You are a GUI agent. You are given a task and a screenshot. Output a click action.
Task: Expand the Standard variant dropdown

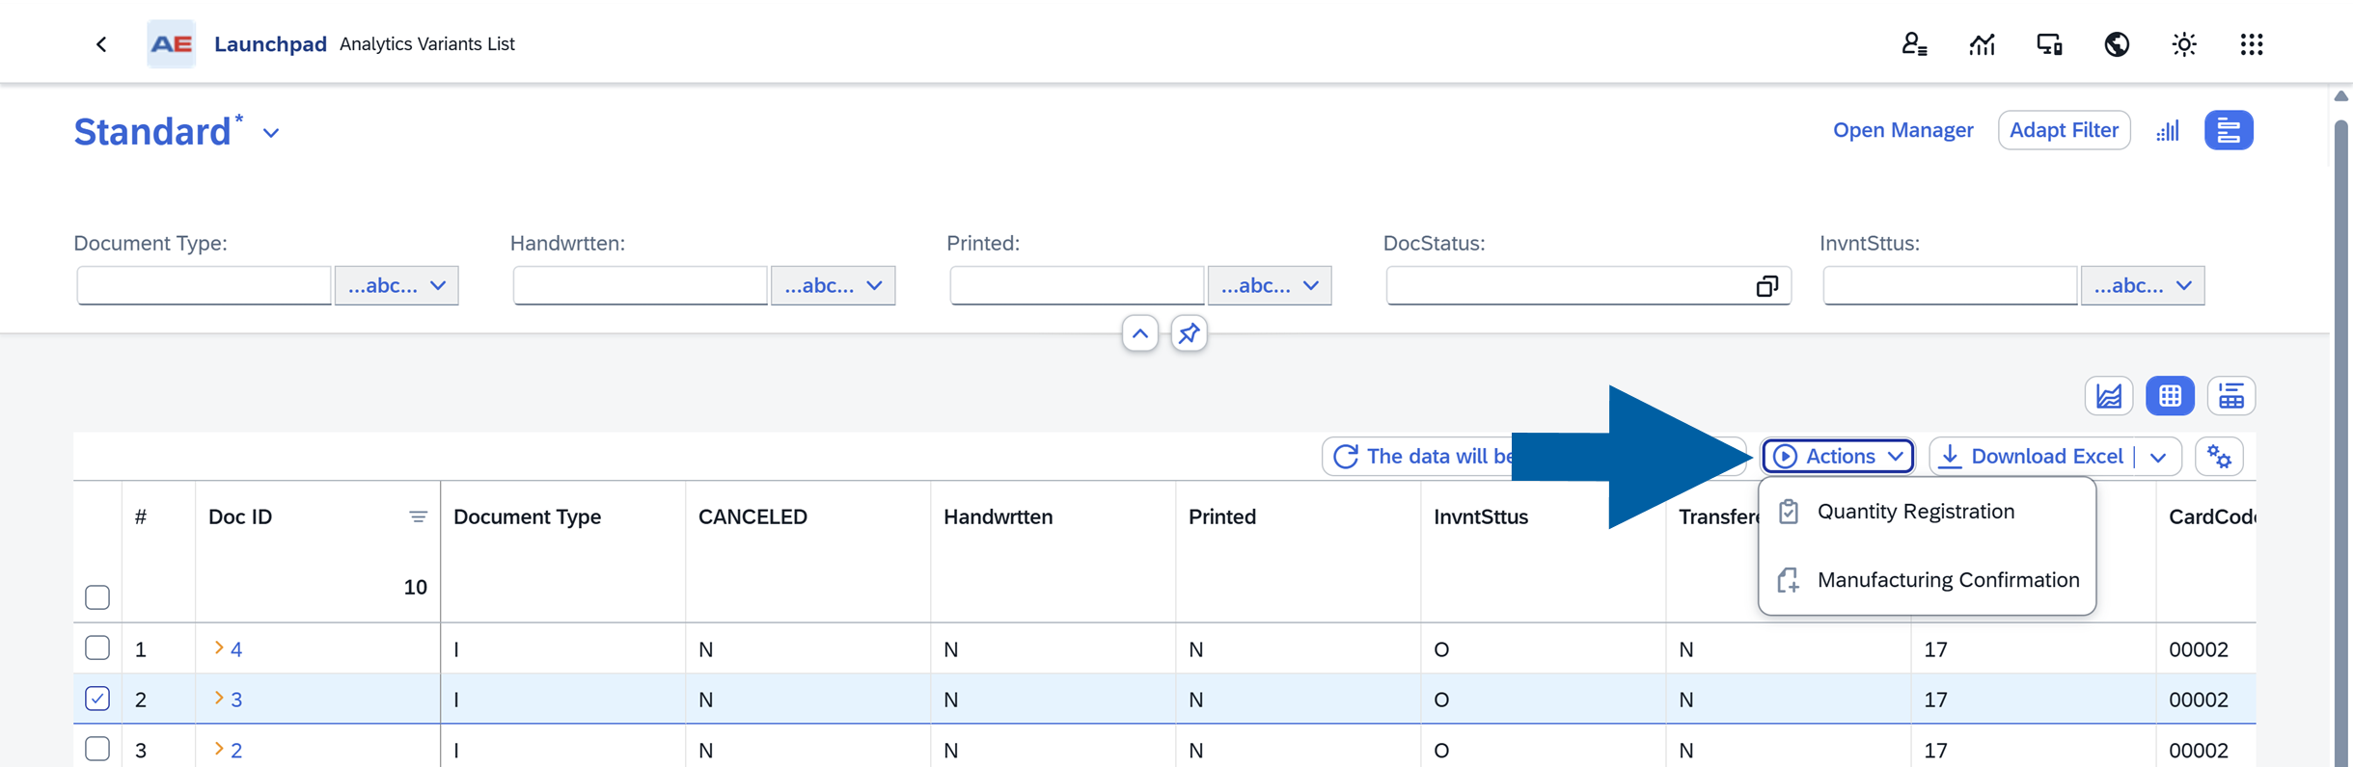point(271,133)
